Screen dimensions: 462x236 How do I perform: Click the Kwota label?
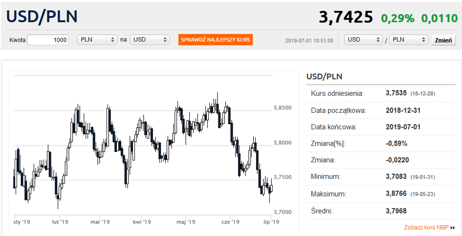point(18,40)
